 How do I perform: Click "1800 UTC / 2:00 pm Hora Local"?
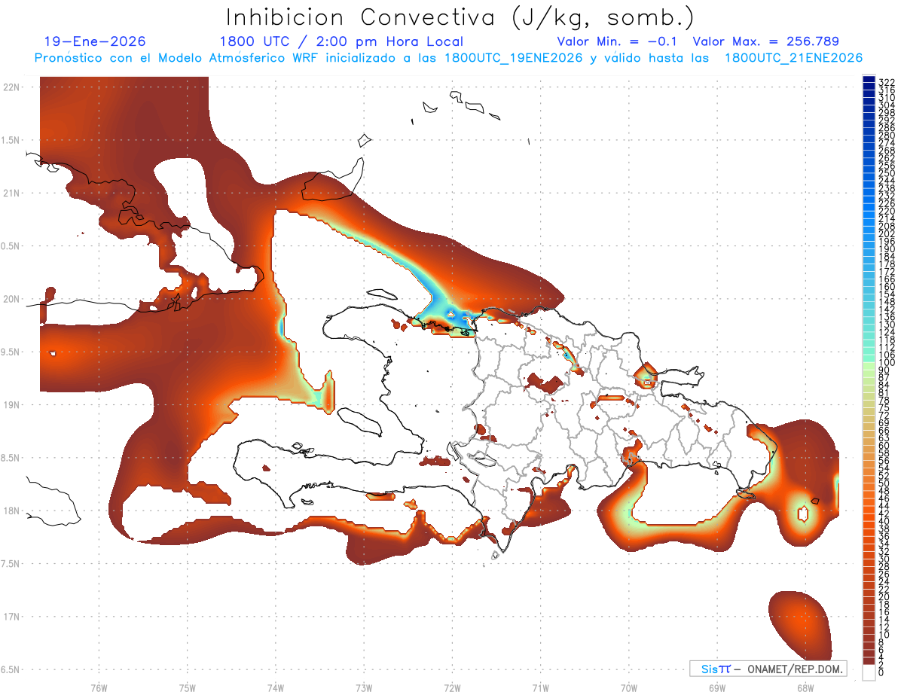pos(341,41)
